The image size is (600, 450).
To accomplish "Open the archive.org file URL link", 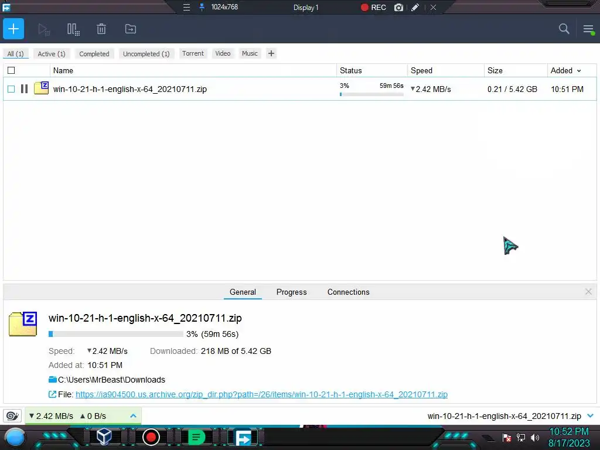I will click(261, 394).
